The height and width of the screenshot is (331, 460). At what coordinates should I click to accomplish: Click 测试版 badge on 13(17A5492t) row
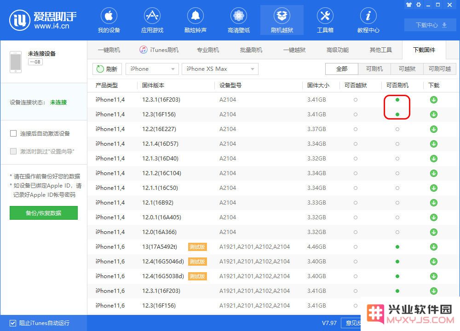tap(197, 247)
